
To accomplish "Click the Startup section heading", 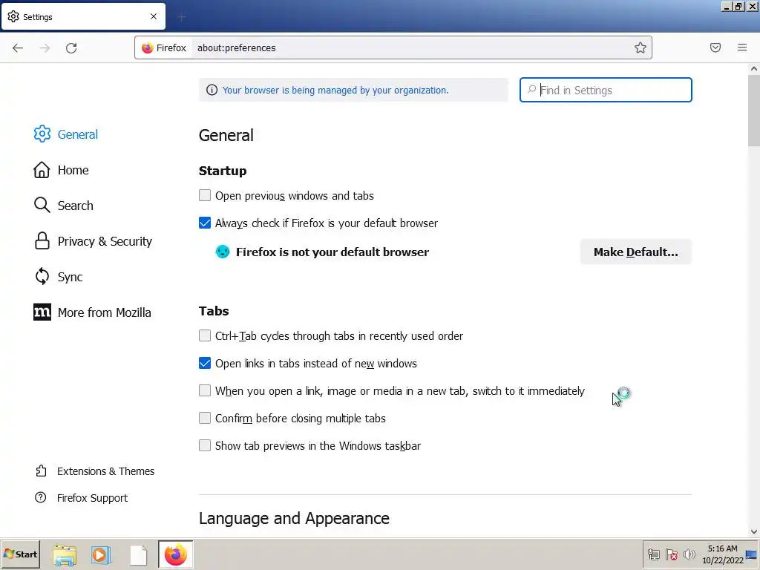I will tap(223, 171).
